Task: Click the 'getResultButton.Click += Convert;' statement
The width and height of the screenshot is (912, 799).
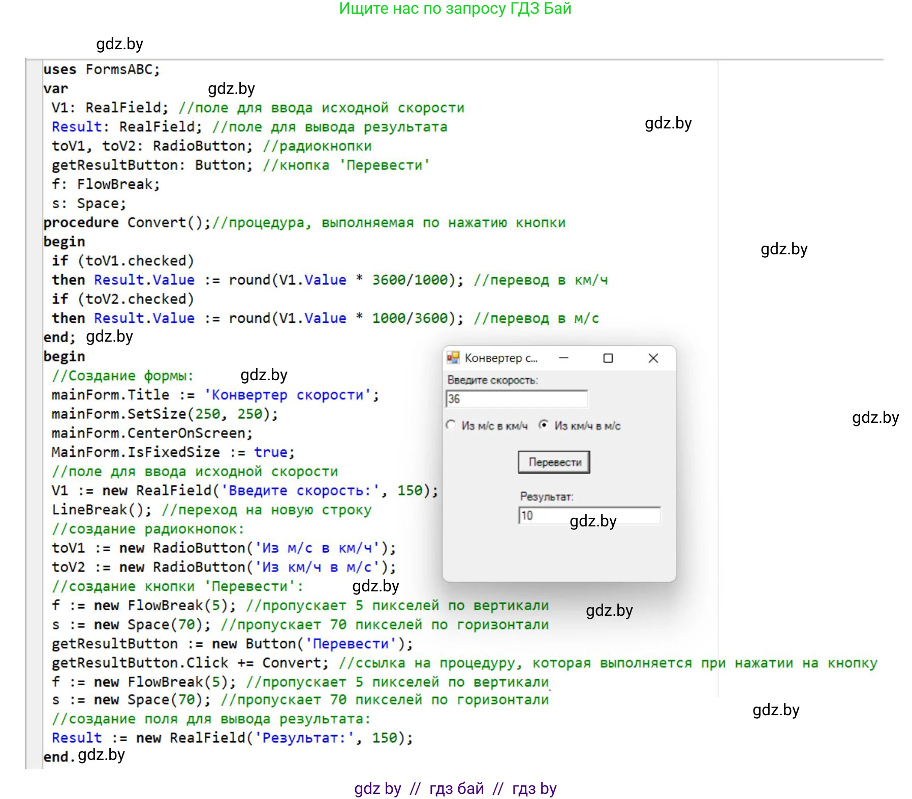Action: point(190,663)
